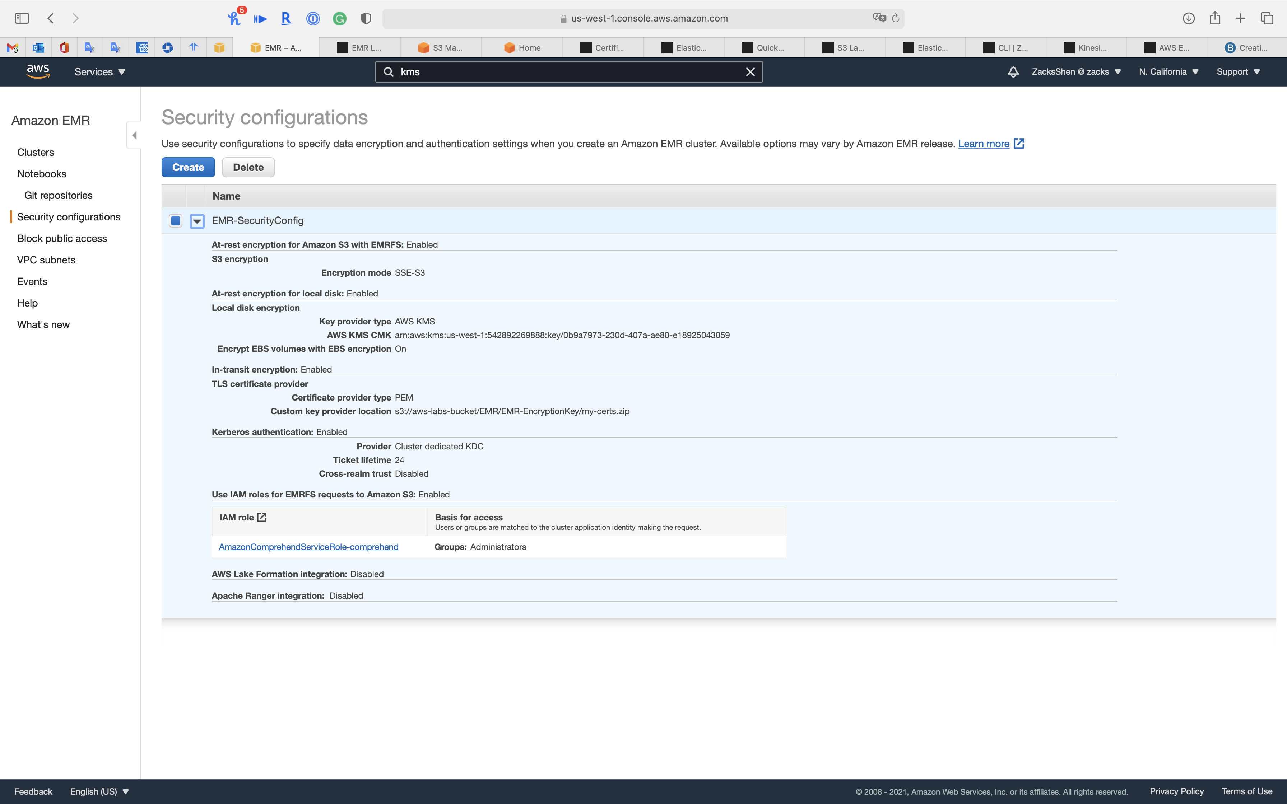Click the page reload icon
1287x804 pixels.
click(896, 18)
